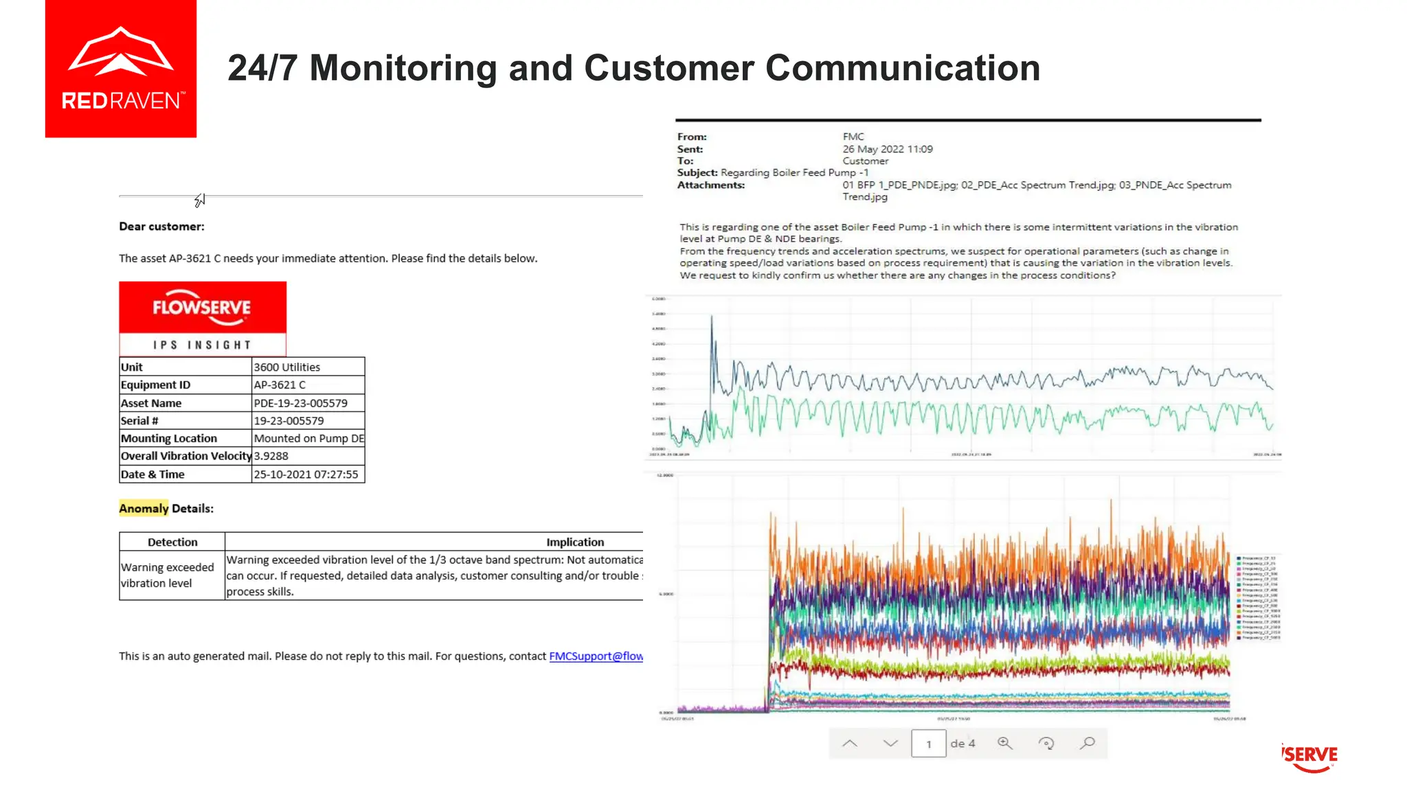The height and width of the screenshot is (791, 1407).
Task: Click the highlighted 'Anomaly' word
Action: pyautogui.click(x=144, y=509)
